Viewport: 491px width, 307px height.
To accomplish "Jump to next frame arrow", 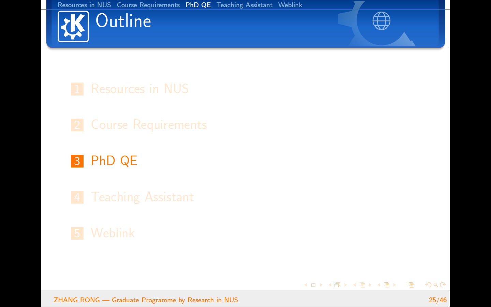I will [345, 285].
